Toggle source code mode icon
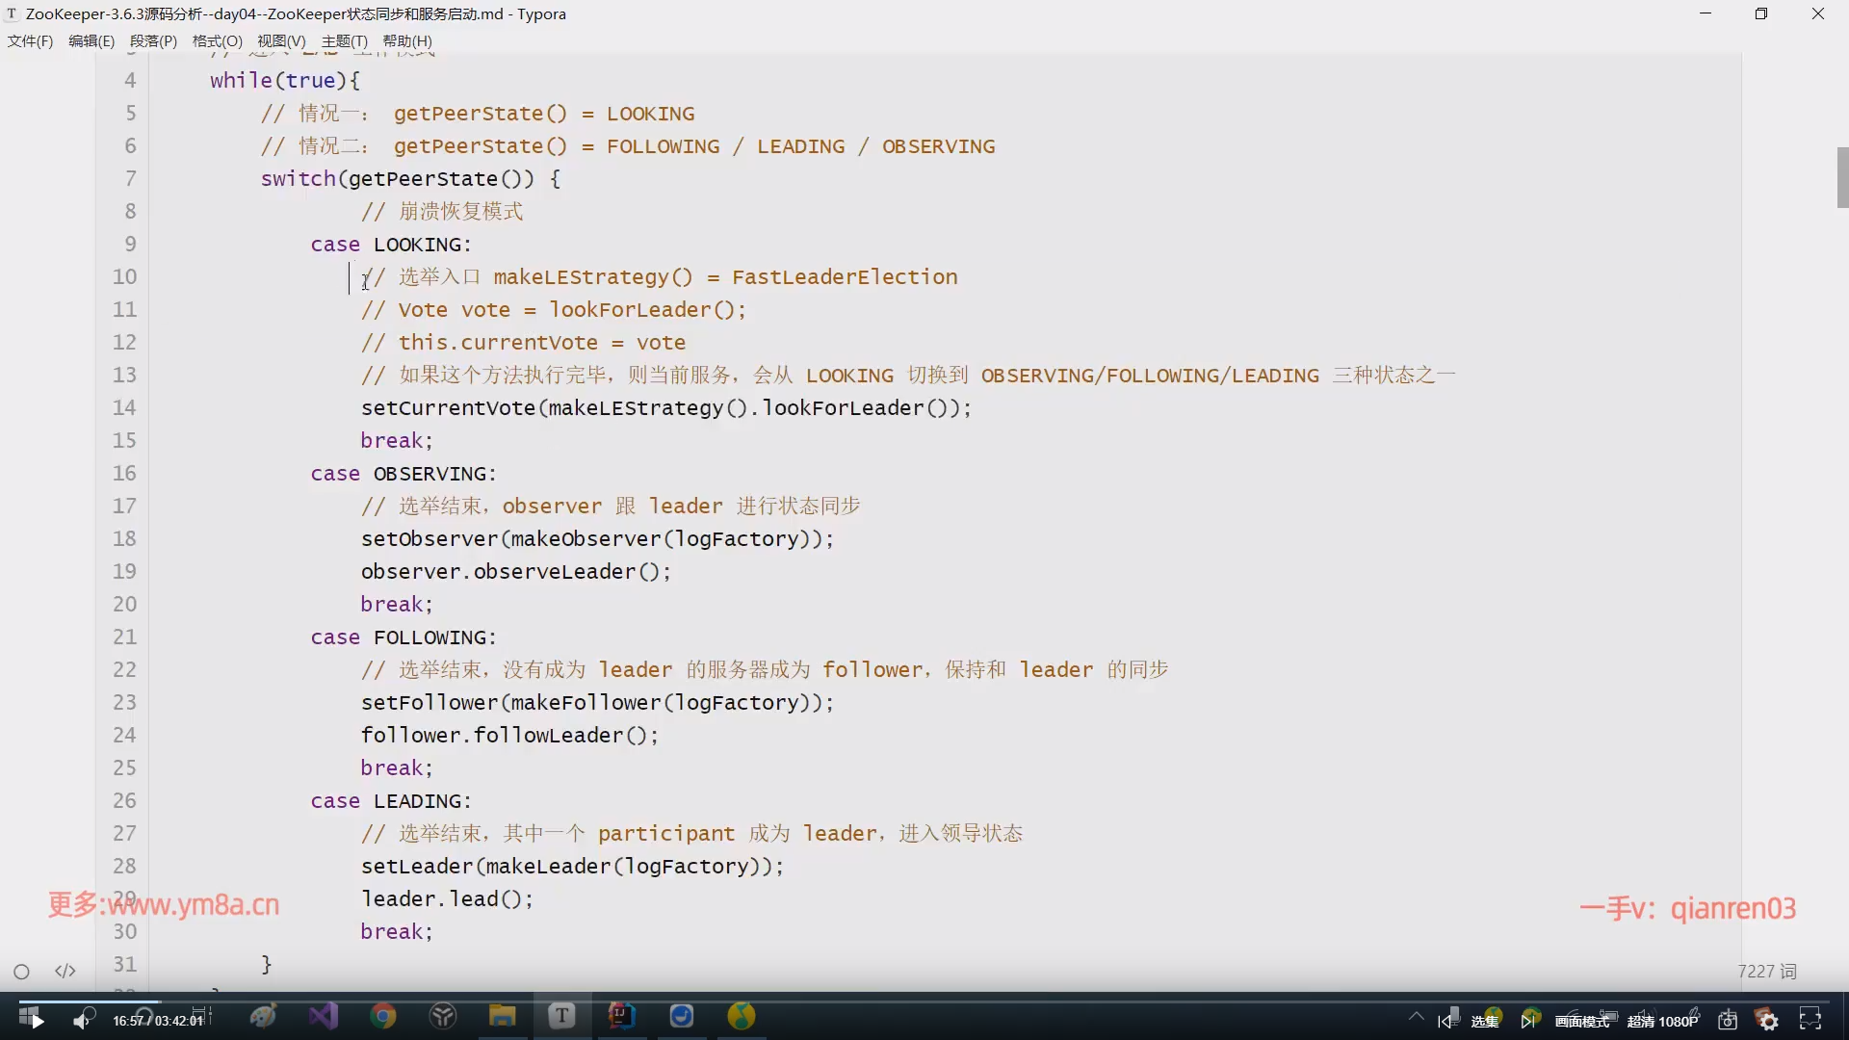The height and width of the screenshot is (1040, 1849). click(x=65, y=971)
